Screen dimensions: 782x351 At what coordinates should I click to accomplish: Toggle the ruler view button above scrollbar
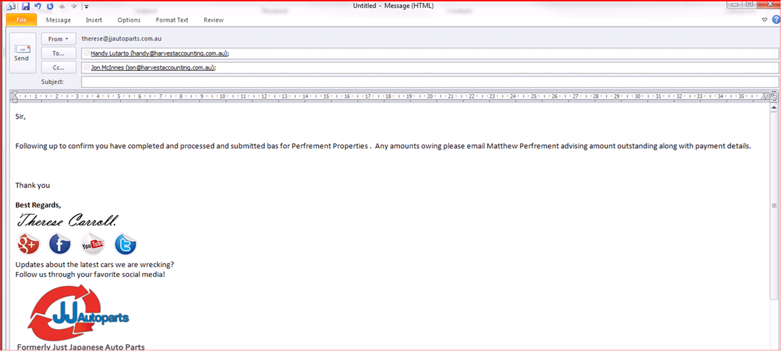(x=774, y=97)
